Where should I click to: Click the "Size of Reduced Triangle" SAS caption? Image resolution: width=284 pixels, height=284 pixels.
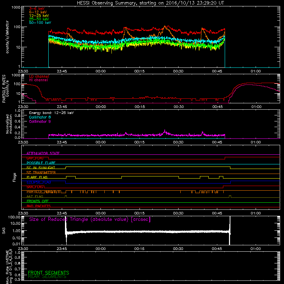(x=90, y=219)
